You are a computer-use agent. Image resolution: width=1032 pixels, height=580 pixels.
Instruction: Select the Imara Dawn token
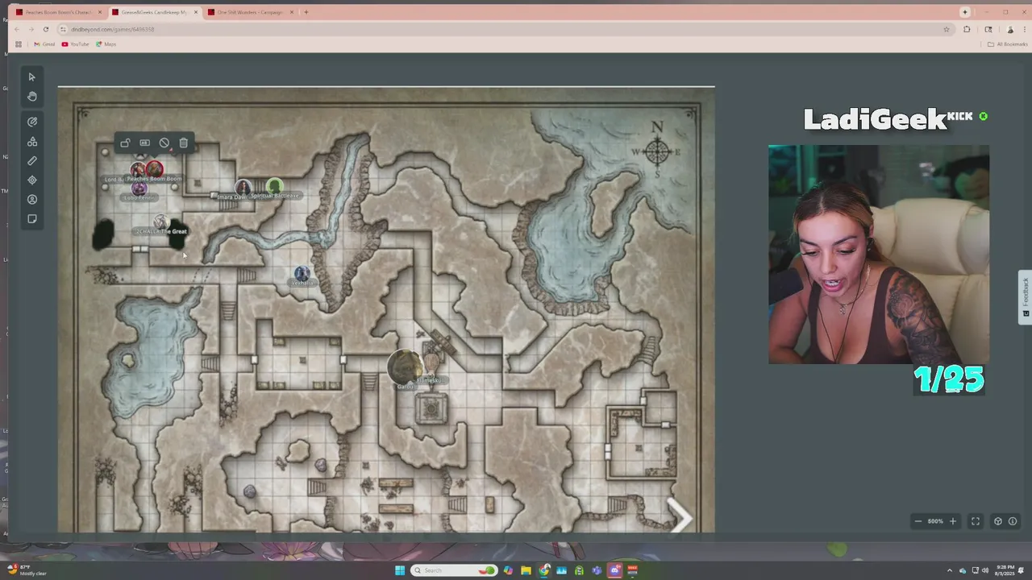(x=242, y=188)
